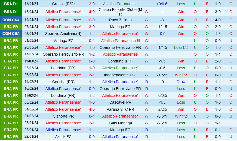
Task: Open the Galo Maringa team link
Action: (x=120, y=123)
